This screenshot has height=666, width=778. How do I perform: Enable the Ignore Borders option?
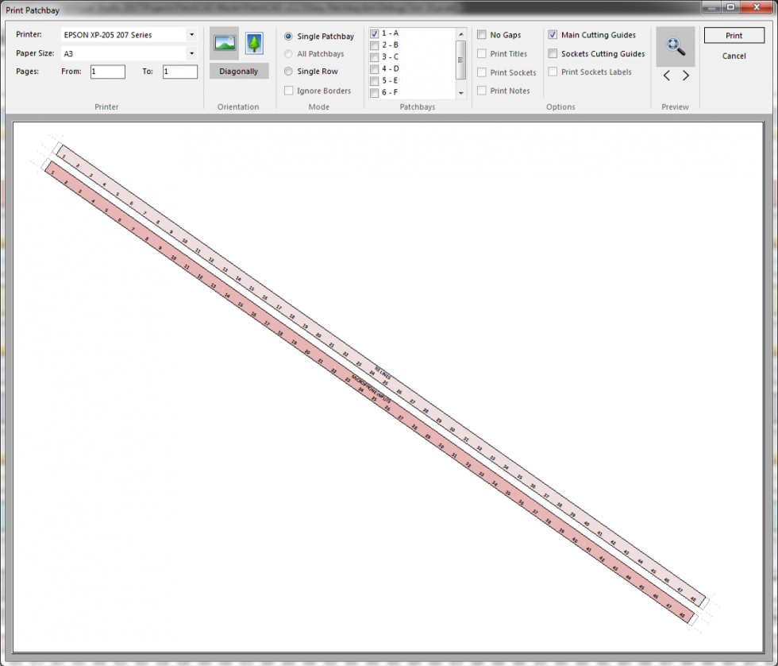[289, 91]
